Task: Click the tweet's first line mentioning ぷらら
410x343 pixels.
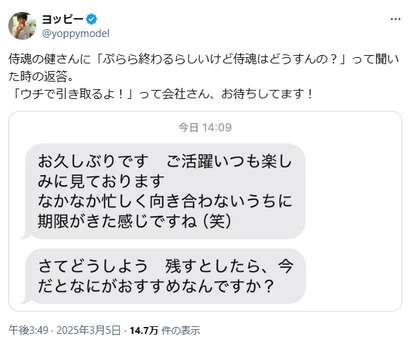Action: click(204, 59)
